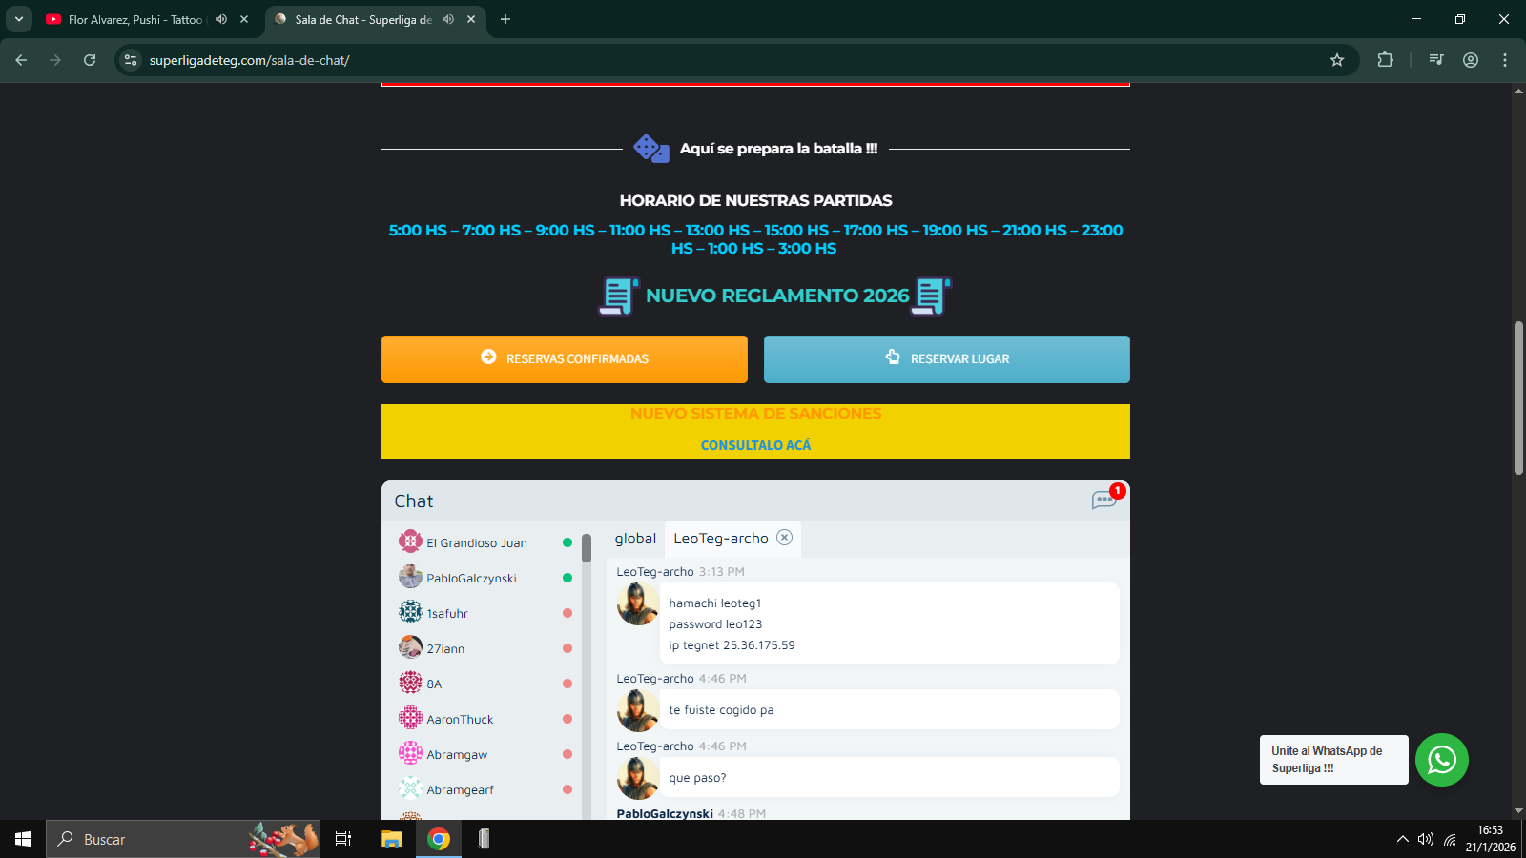Screen dimensions: 1526x858
Task: View site information icon in address bar
Action: 131,60
